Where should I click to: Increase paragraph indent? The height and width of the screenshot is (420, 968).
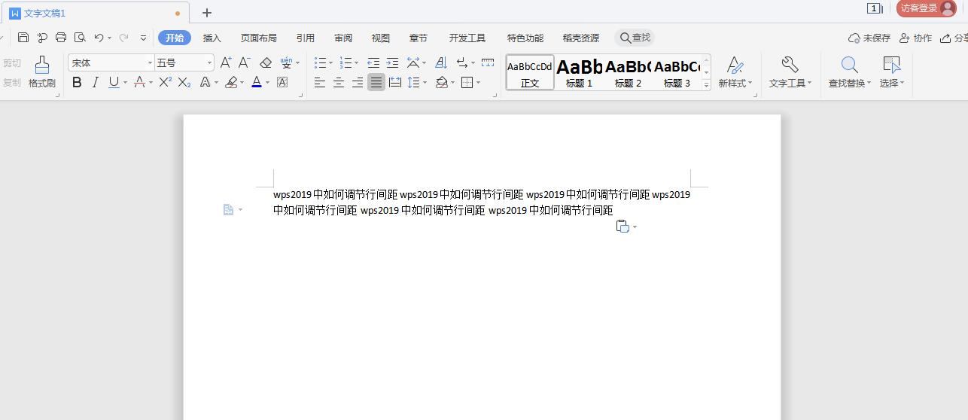[x=392, y=62]
